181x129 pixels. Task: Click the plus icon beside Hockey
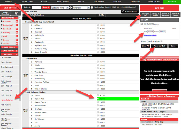[17, 33]
